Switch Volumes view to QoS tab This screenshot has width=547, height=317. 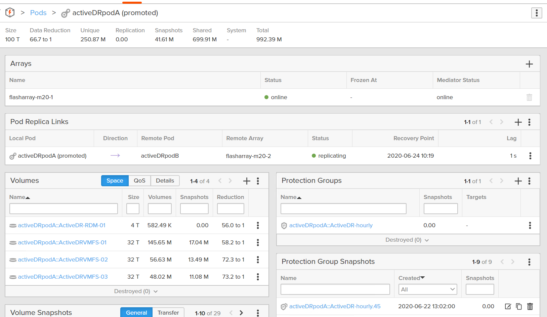tap(139, 181)
